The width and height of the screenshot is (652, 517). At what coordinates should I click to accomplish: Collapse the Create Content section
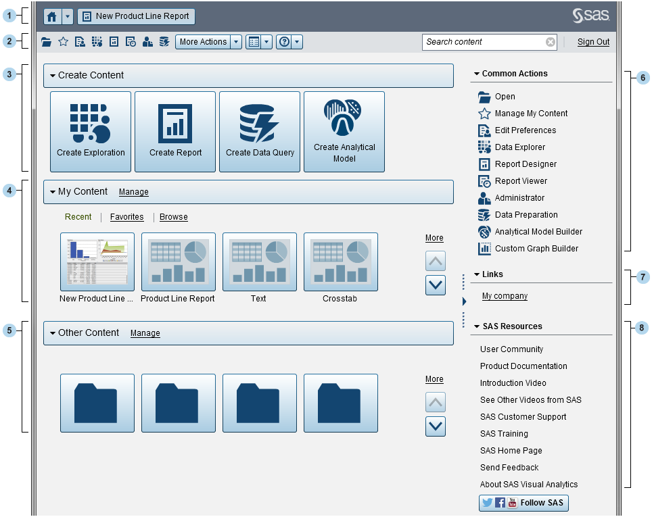pyautogui.click(x=52, y=75)
